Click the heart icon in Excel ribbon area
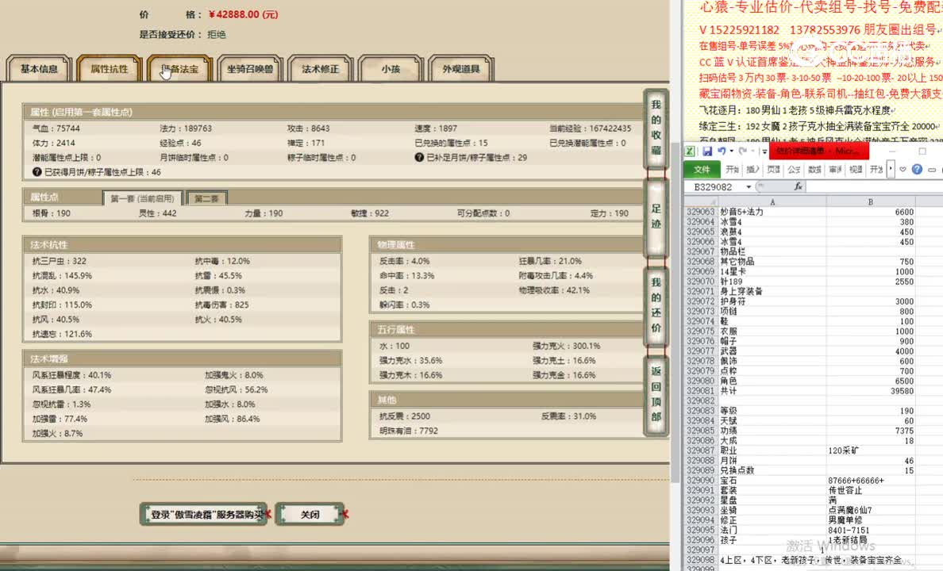The height and width of the screenshot is (571, 943). pos(902,169)
